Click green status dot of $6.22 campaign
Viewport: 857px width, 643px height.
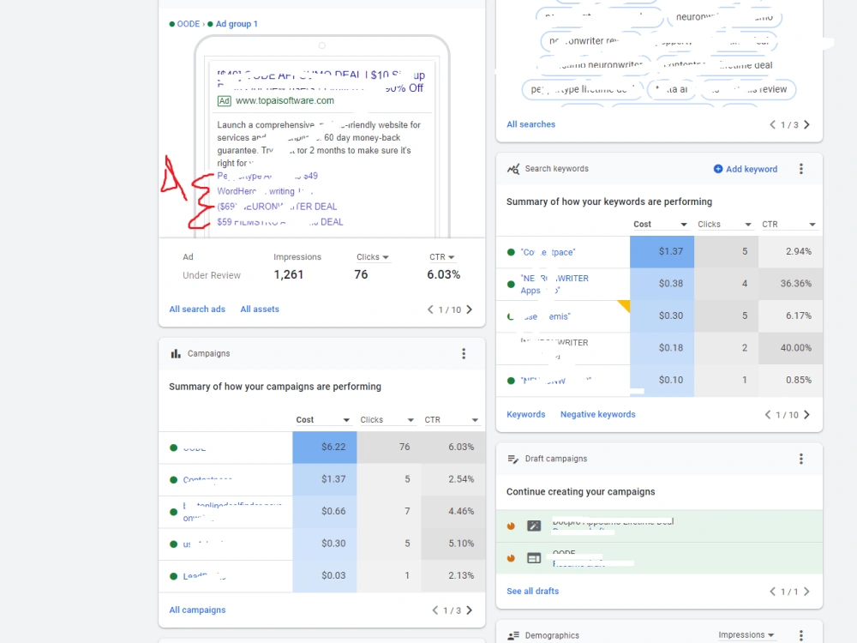click(x=174, y=448)
